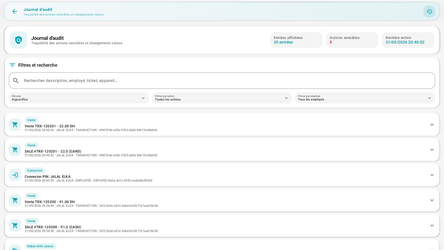Click the Vente tag on TRX-120201 22.00 DH
The height and width of the screenshot is (250, 444).
pyautogui.click(x=31, y=120)
